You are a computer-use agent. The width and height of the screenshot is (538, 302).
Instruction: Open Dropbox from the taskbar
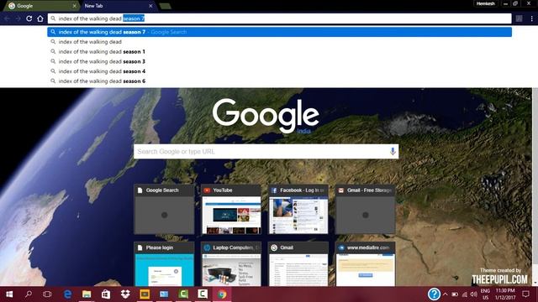tap(125, 294)
